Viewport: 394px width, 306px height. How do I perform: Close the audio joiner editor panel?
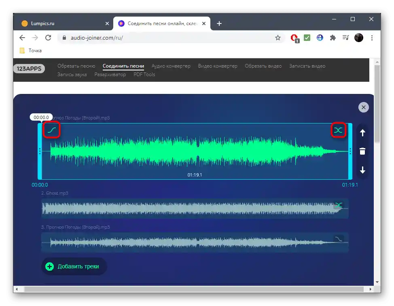click(x=363, y=107)
